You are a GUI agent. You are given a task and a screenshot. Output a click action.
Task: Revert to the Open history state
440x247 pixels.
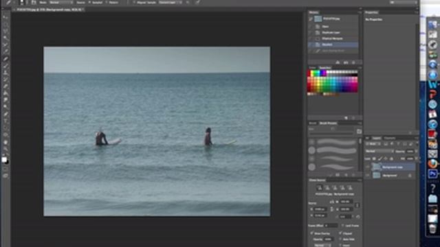tap(333, 26)
